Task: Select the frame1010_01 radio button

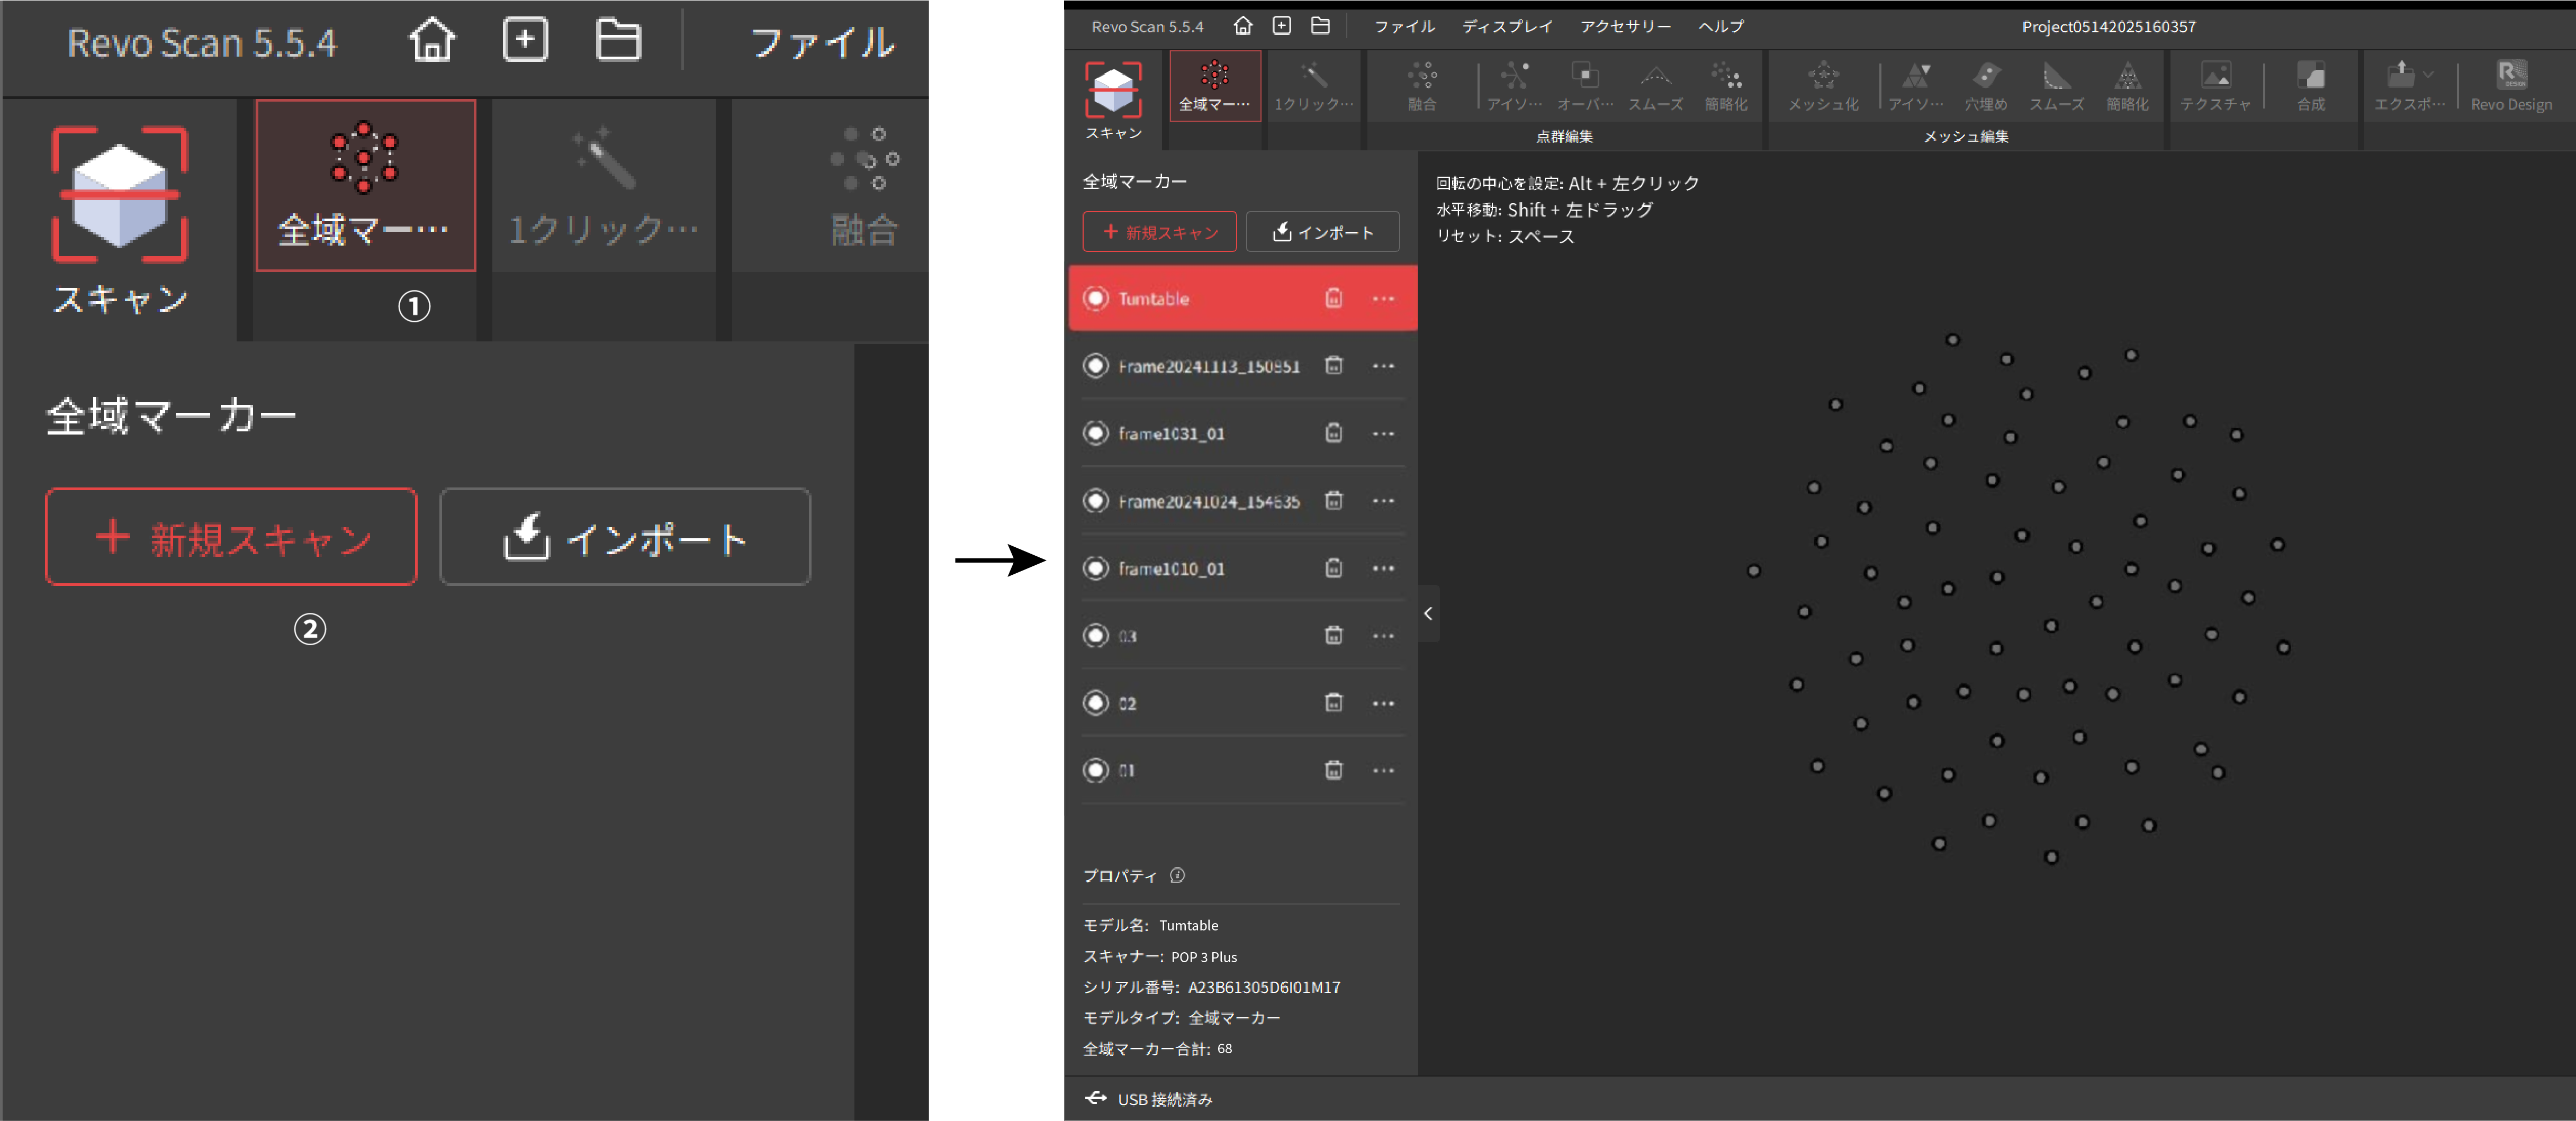Action: (x=1096, y=568)
